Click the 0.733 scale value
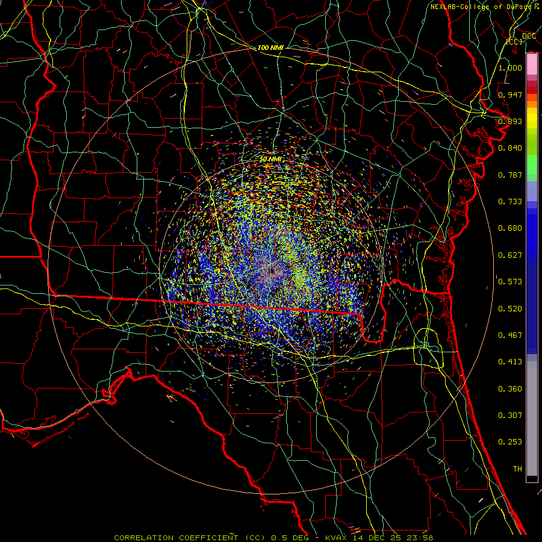 pos(510,202)
